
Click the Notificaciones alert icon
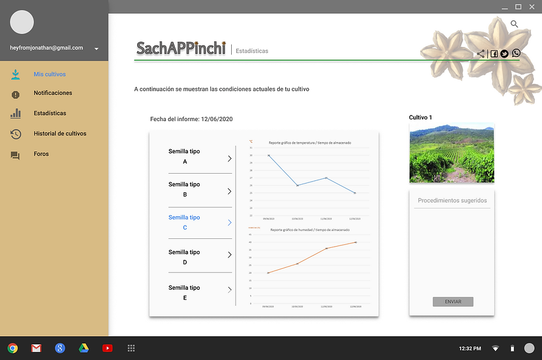[15, 95]
